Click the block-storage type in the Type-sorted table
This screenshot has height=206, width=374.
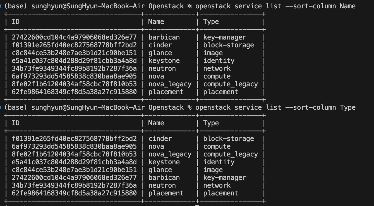click(x=229, y=139)
